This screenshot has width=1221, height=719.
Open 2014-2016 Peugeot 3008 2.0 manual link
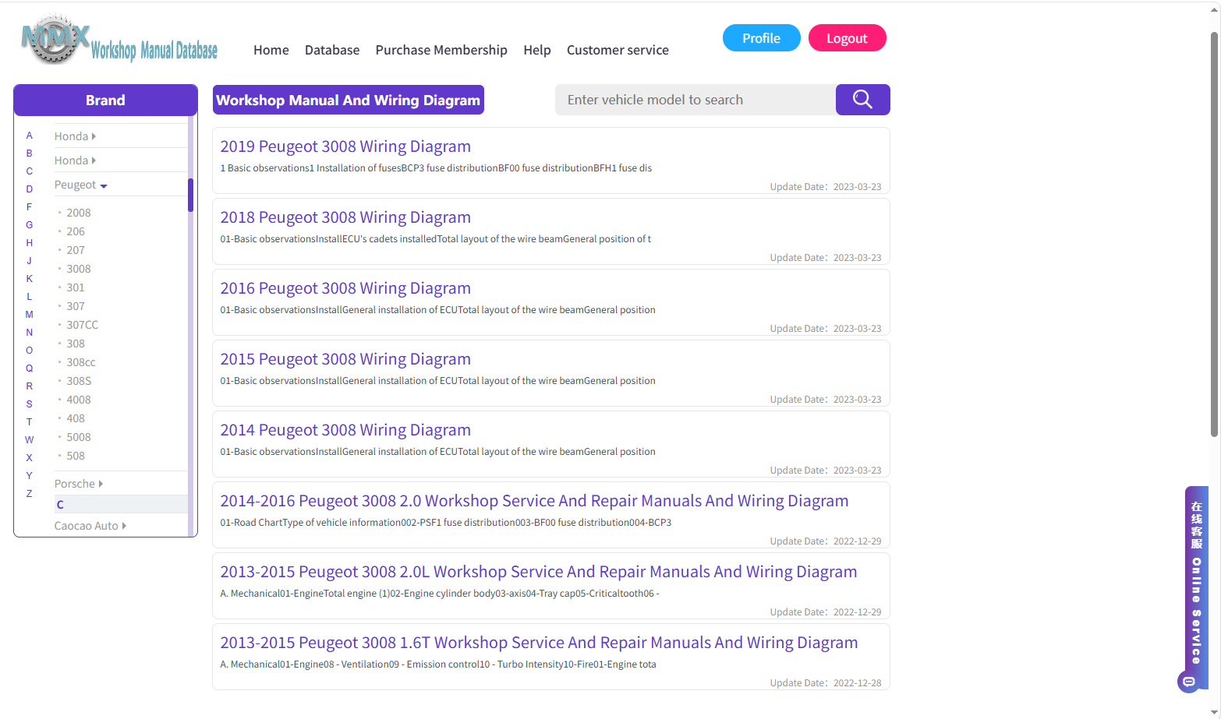point(534,501)
